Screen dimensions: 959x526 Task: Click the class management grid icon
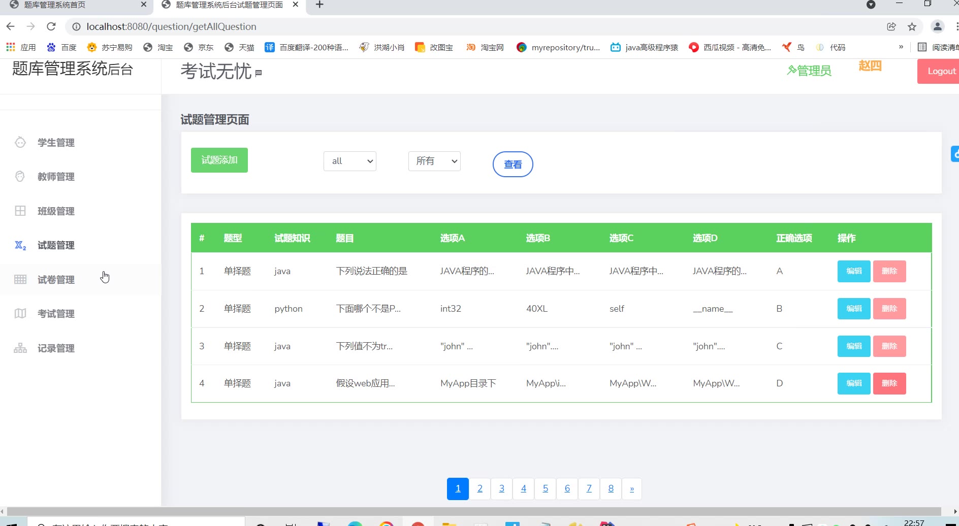coord(20,211)
